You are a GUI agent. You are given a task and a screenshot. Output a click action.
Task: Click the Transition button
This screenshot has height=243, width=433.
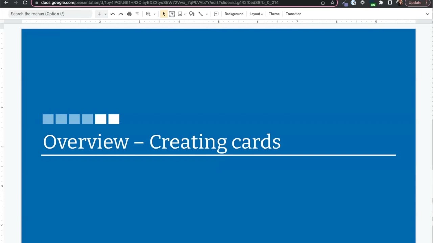293,14
